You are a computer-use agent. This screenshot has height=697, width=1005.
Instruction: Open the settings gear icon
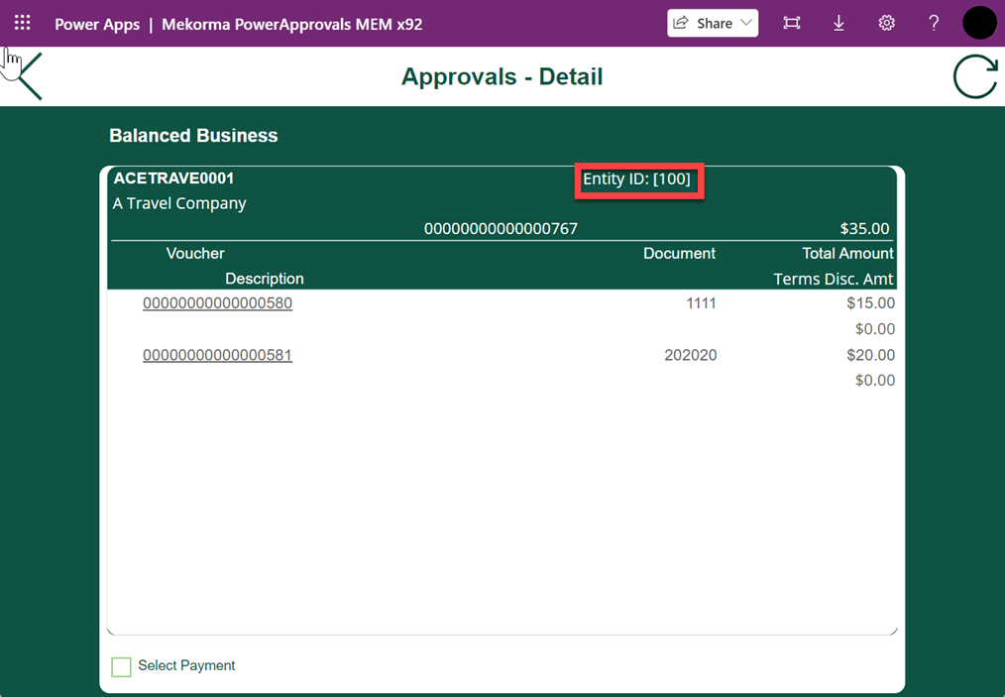tap(886, 23)
